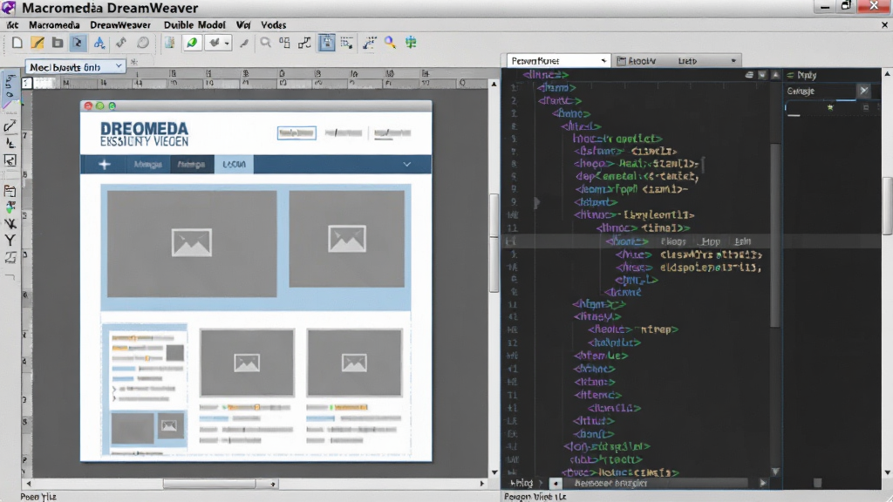This screenshot has width=893, height=502.
Task: Open the 'Voi' menu
Action: point(243,25)
